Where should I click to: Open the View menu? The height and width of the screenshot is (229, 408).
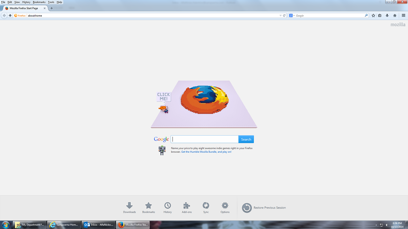click(17, 2)
